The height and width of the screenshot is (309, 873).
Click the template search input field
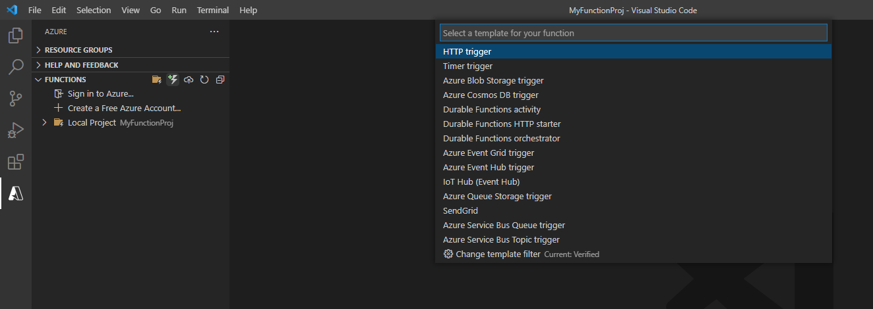tap(633, 33)
